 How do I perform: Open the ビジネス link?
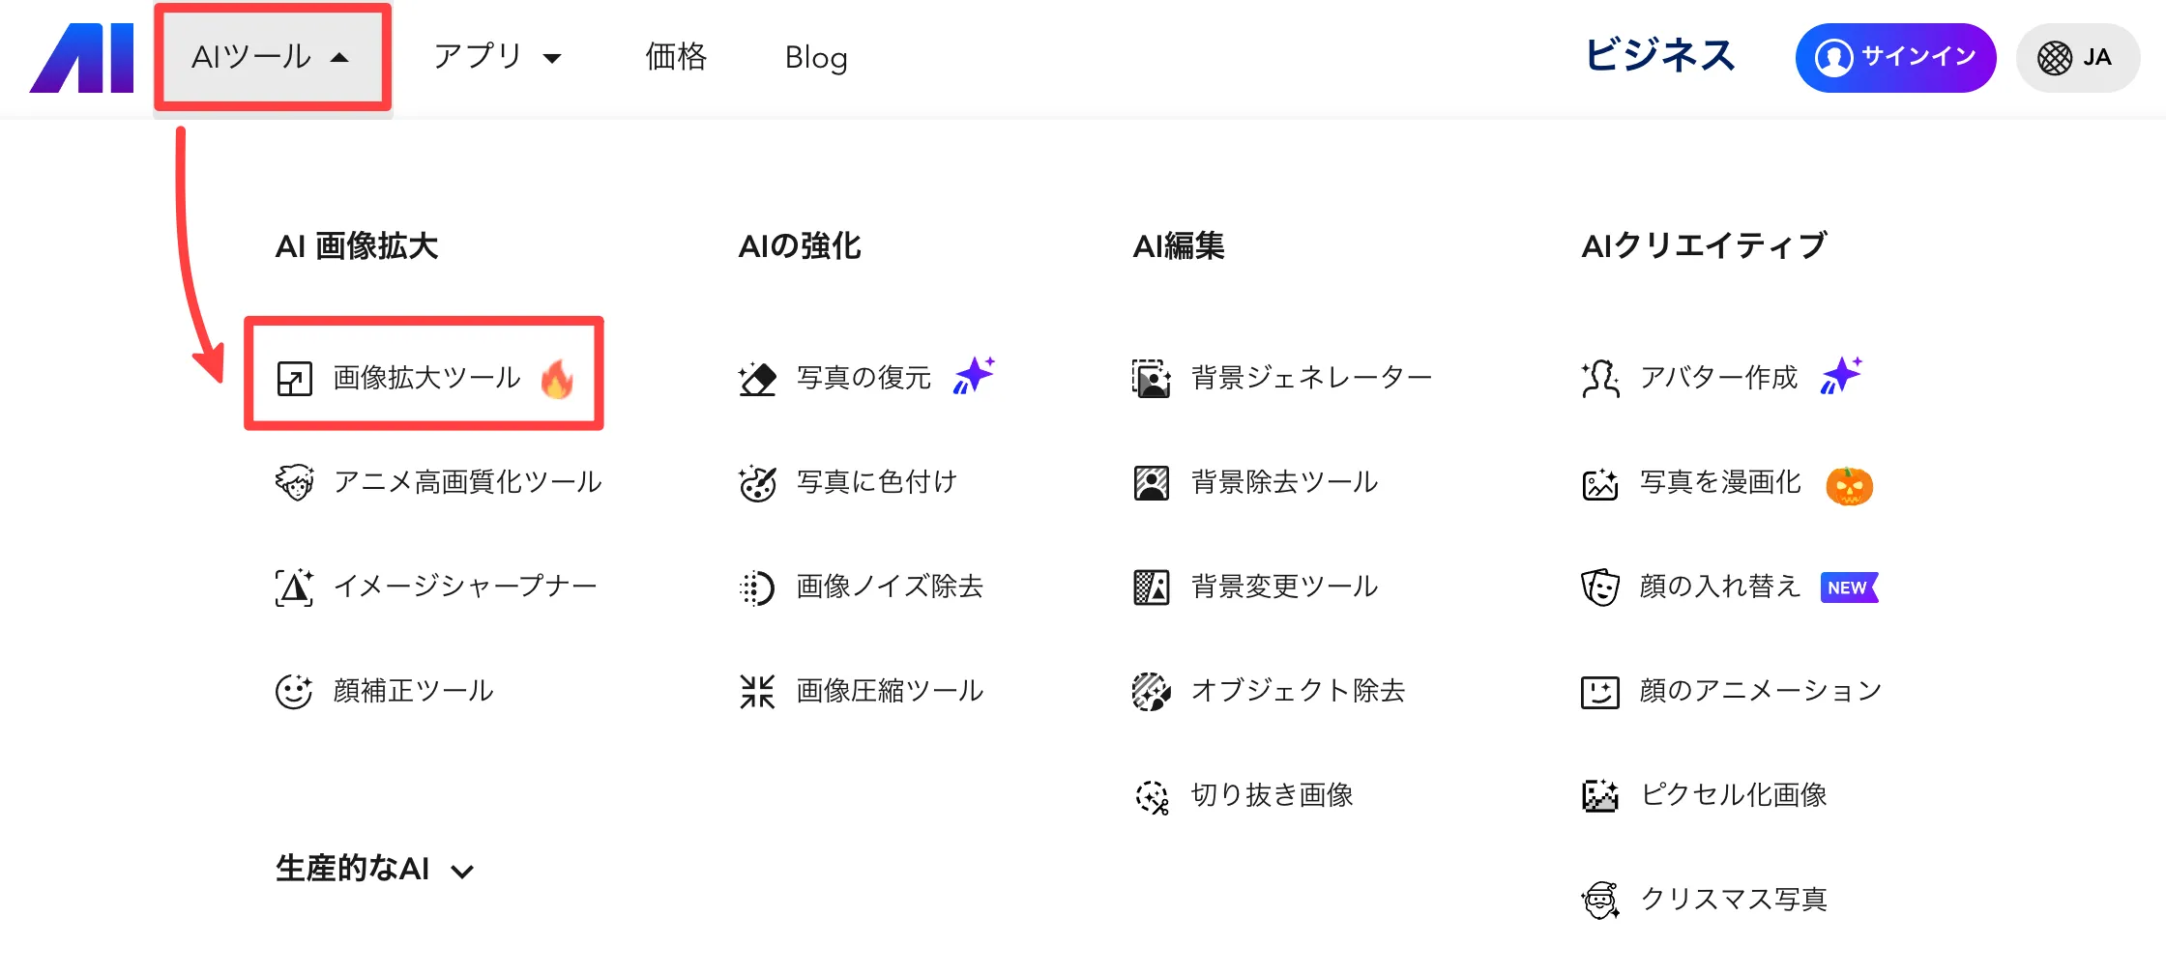(1660, 56)
